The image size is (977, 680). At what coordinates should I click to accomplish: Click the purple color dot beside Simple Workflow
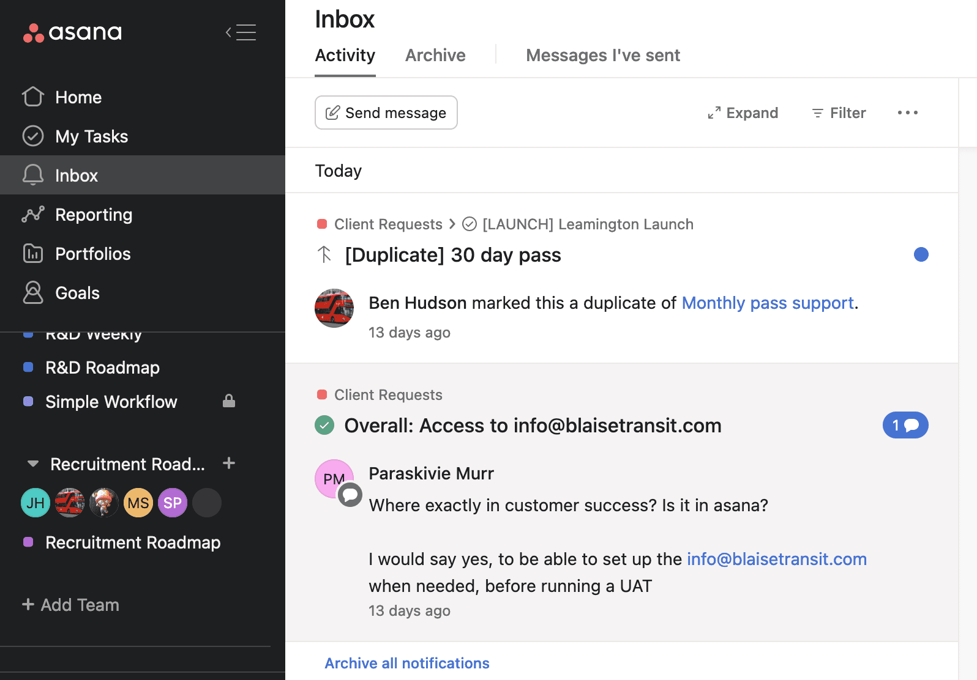tap(28, 401)
